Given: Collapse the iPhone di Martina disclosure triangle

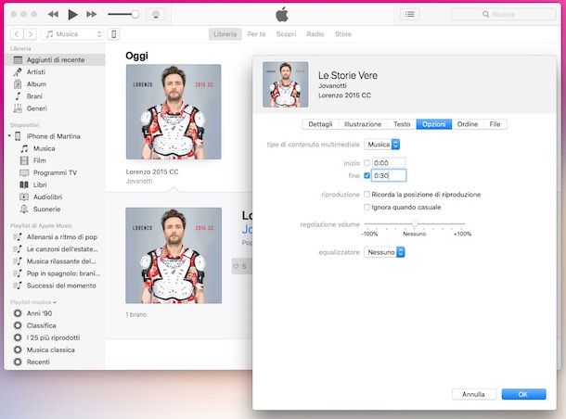Looking at the screenshot, I should (x=9, y=136).
